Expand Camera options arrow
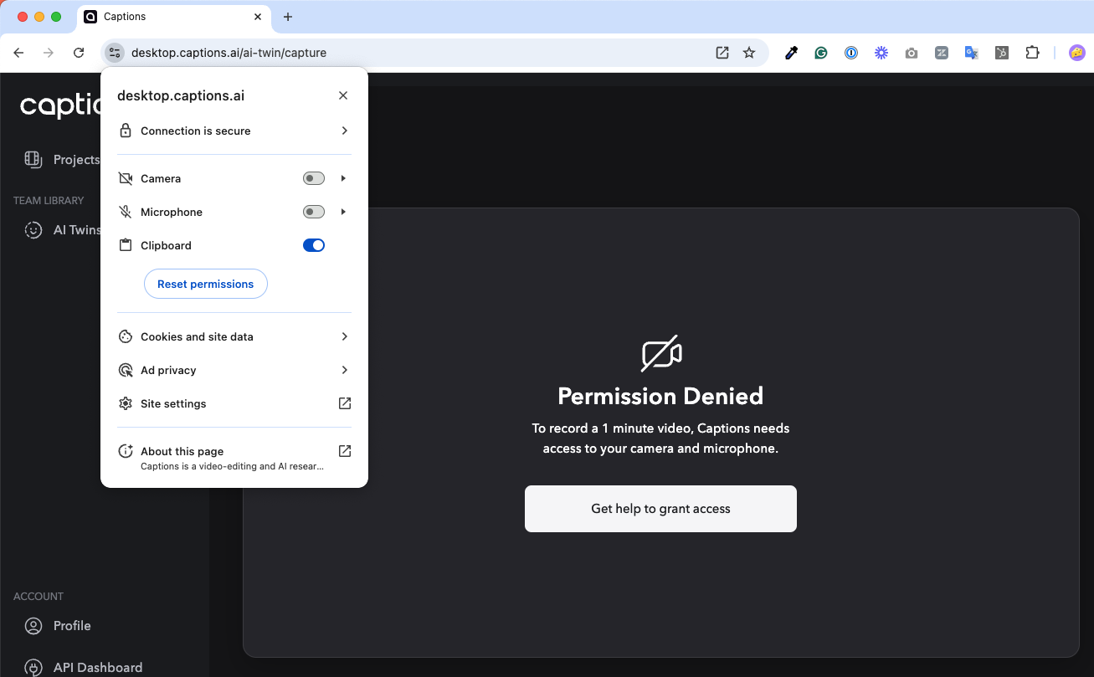Image resolution: width=1094 pixels, height=677 pixels. point(343,178)
